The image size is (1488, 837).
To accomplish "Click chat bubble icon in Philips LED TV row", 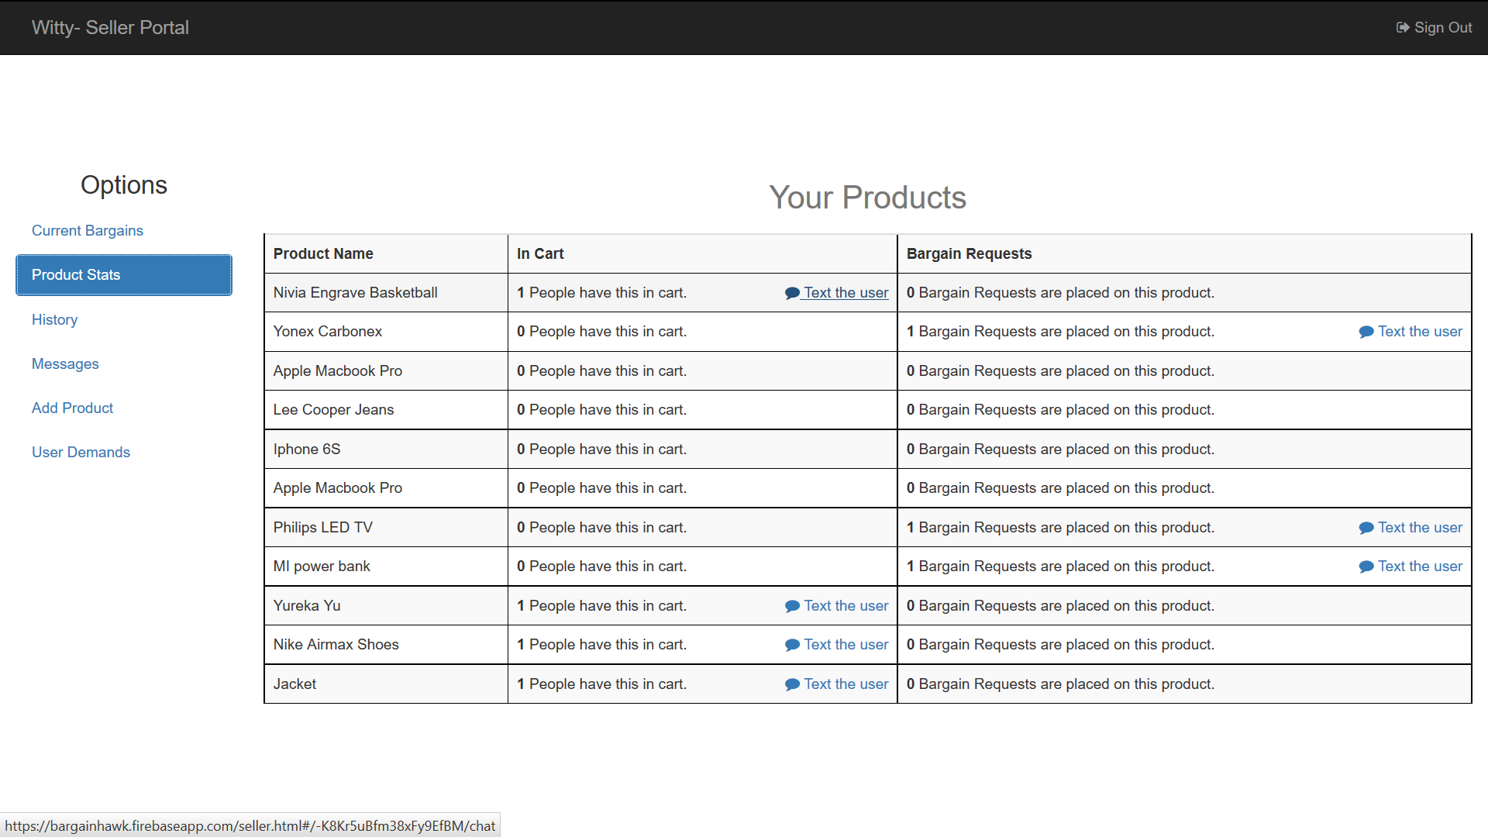I will [x=1366, y=529].
